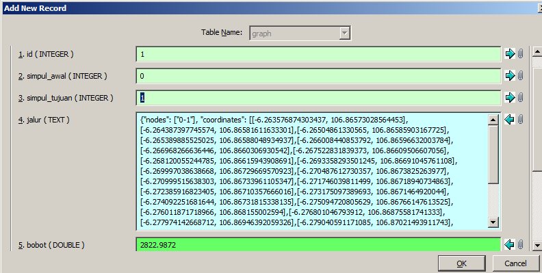Image resolution: width=542 pixels, height=273 pixels.
Task: Click the left arrow icon beside the jalur field
Action: [x=510, y=120]
